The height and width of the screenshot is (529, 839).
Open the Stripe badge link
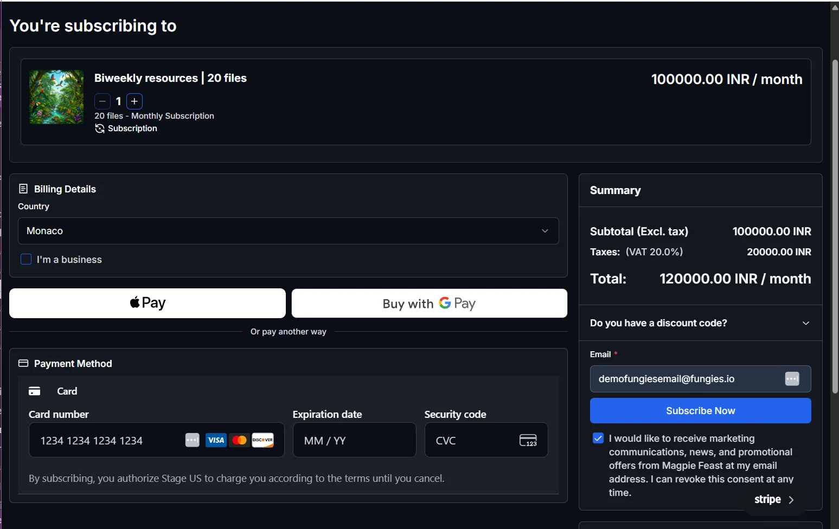click(x=774, y=499)
